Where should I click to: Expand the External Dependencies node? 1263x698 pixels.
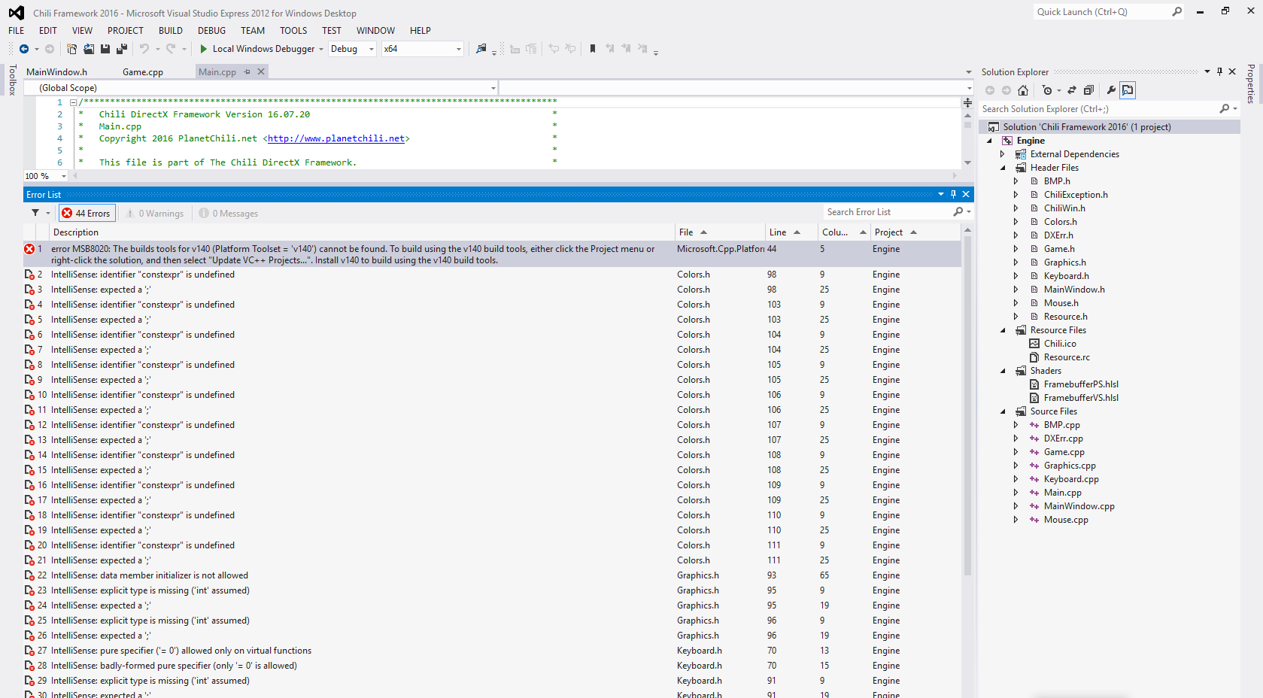point(1003,154)
